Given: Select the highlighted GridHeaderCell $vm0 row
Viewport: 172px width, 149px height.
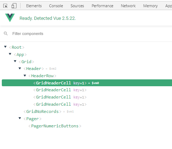Looking at the screenshot, I should pos(87,83).
